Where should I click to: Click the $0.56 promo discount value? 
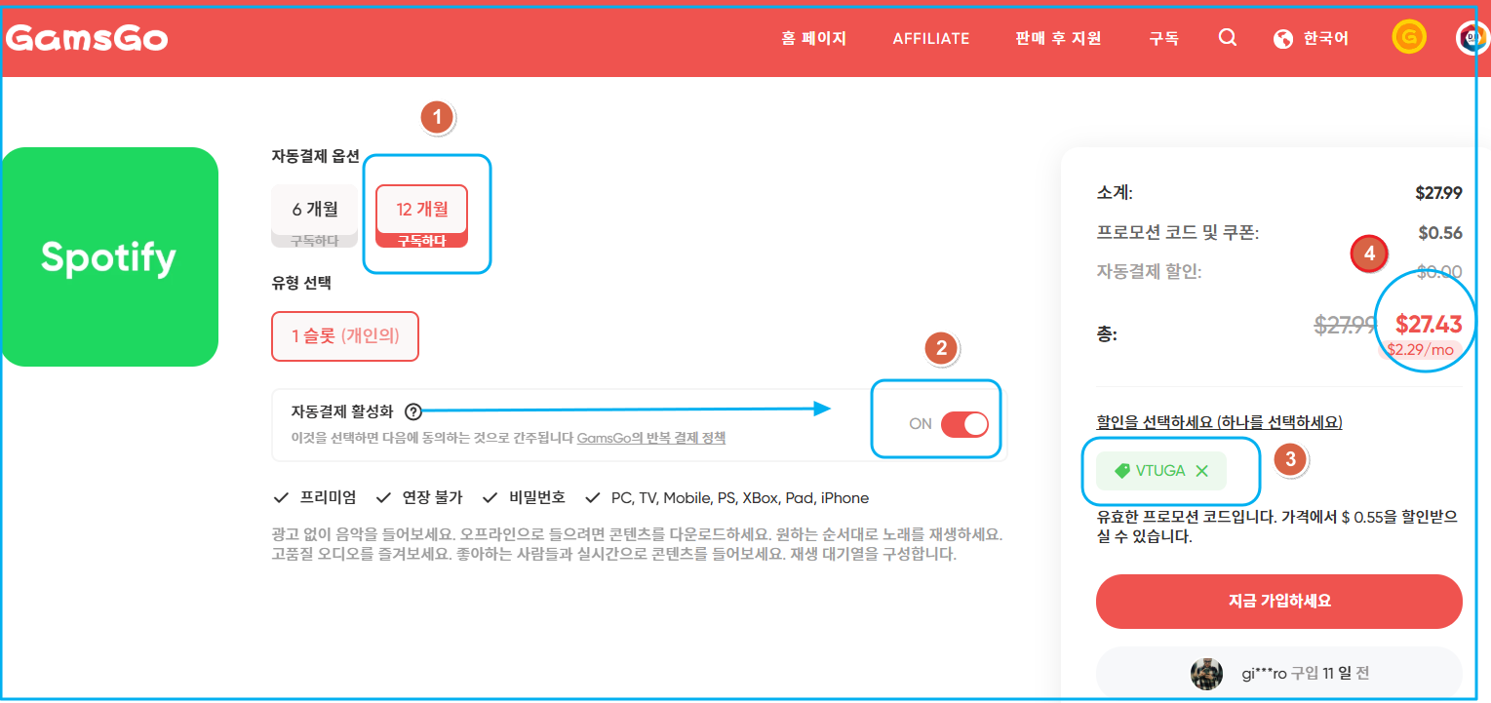[x=1440, y=233]
